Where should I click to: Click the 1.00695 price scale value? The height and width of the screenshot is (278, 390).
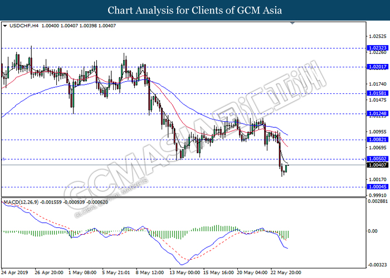click(378, 148)
